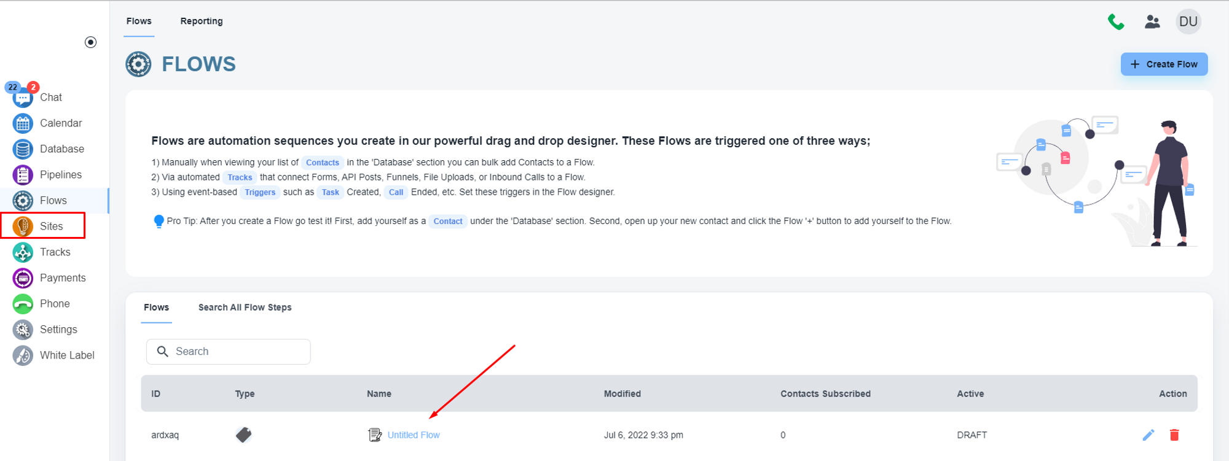The width and height of the screenshot is (1229, 461).
Task: Delete the Untitled Flow with trash icon
Action: coord(1174,435)
